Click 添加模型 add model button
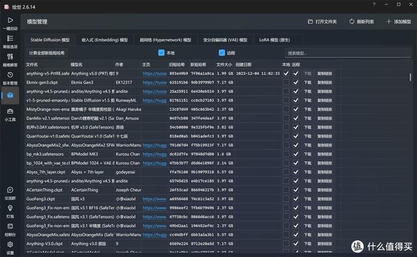 click(x=399, y=22)
